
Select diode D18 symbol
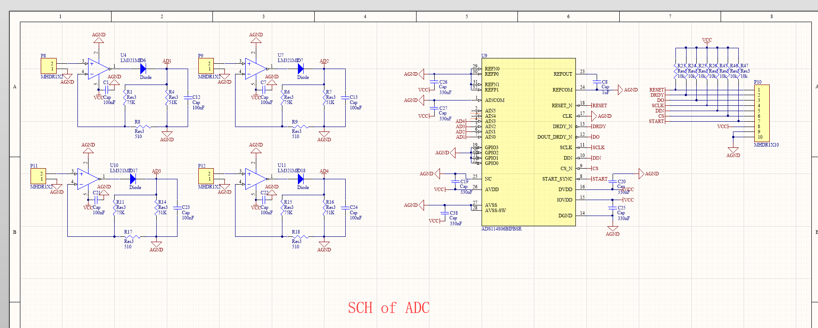coord(301,179)
